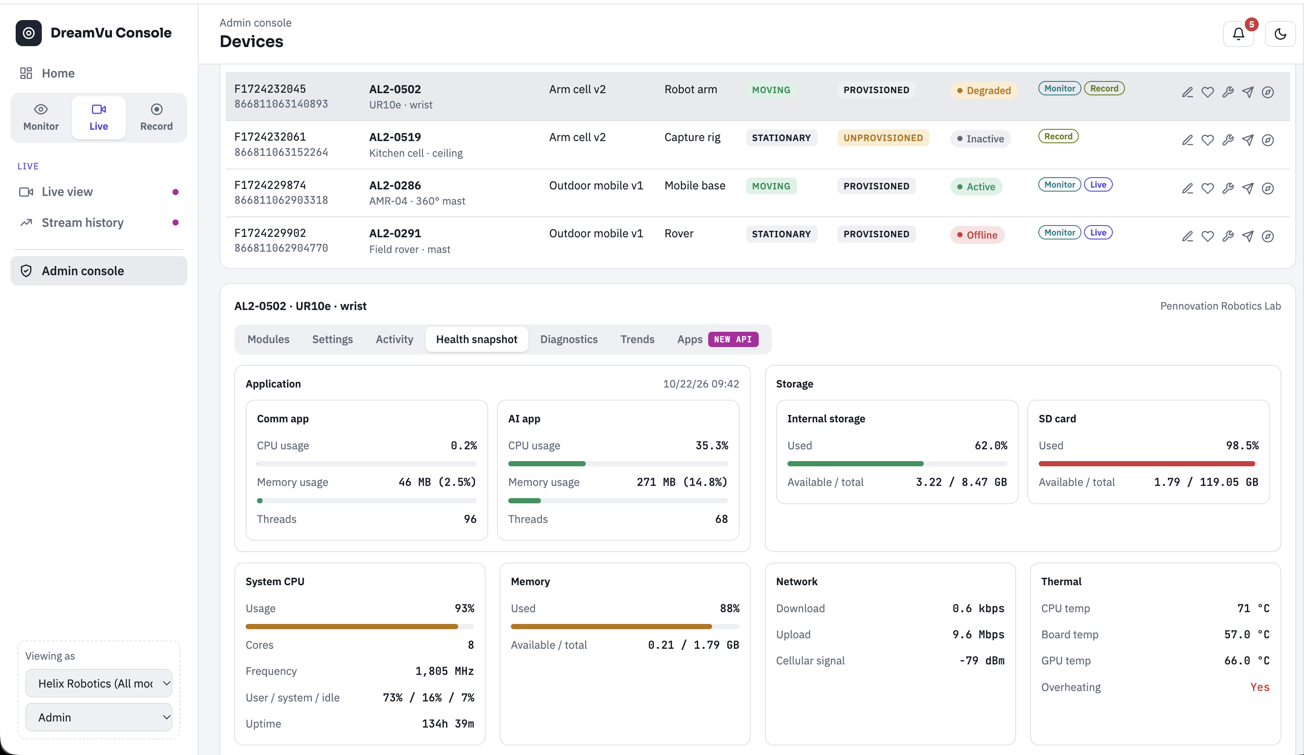Click the DreamVu Console logo icon
Viewport: 1304px width, 755px height.
click(x=28, y=33)
